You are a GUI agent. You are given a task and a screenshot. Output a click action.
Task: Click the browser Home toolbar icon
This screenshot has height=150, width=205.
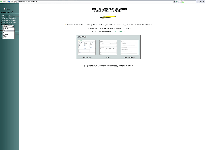click(15, 2)
